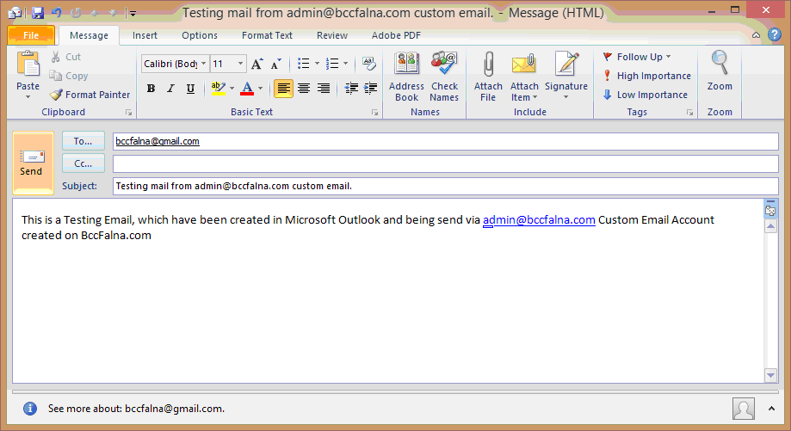
Task: Open the Basic Text dialog launcher
Action: point(374,113)
